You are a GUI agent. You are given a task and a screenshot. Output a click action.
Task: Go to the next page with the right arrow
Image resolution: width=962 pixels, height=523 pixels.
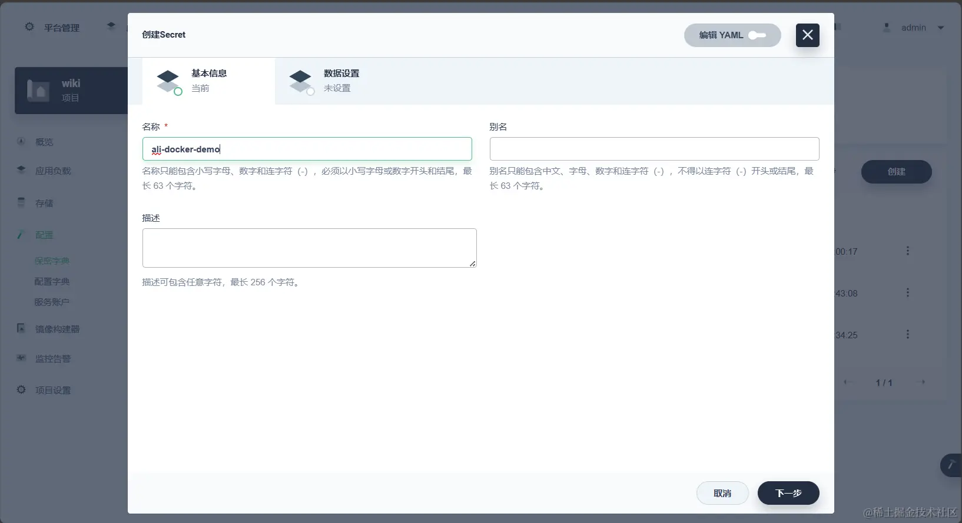tap(922, 382)
